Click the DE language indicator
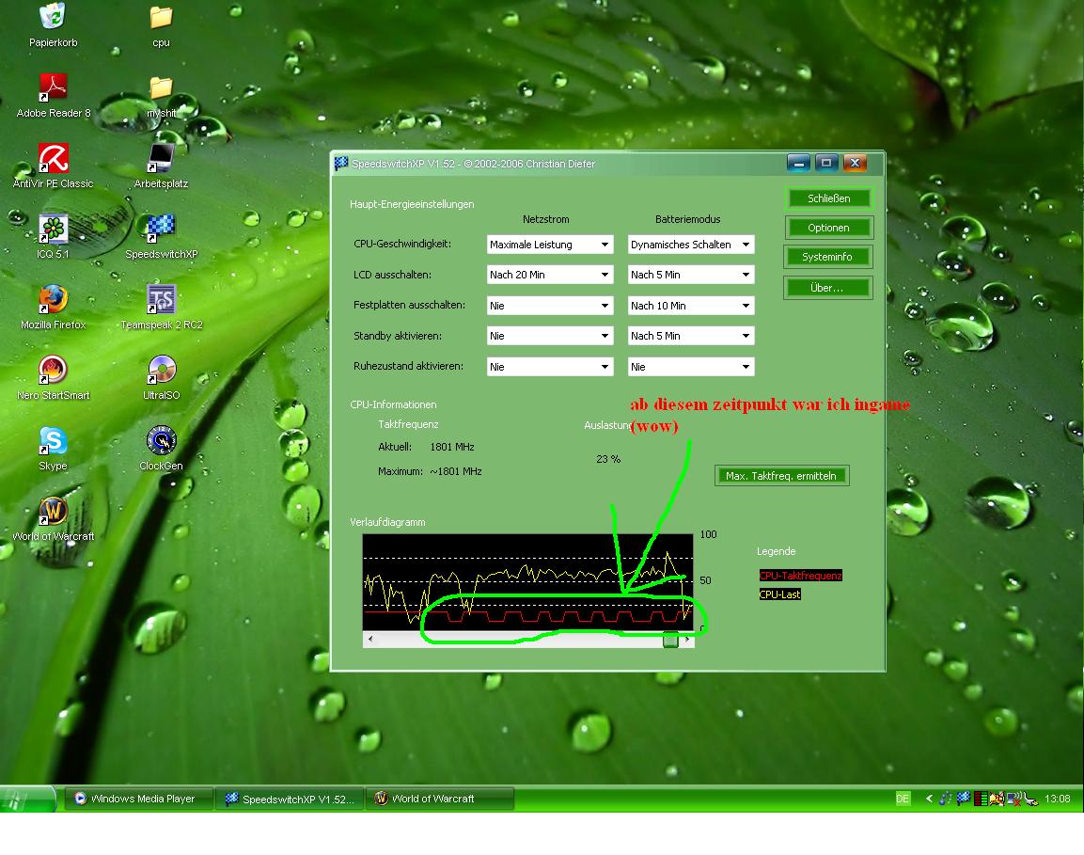 click(x=903, y=799)
